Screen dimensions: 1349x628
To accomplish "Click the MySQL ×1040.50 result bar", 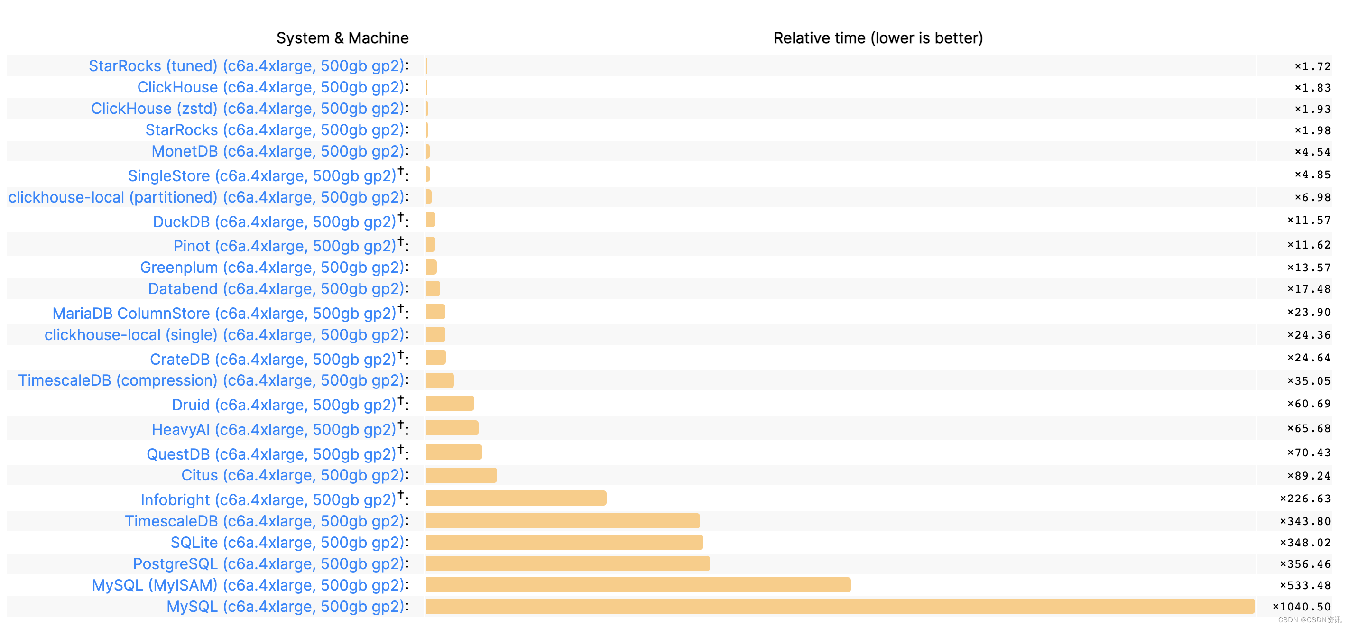I will coord(840,607).
